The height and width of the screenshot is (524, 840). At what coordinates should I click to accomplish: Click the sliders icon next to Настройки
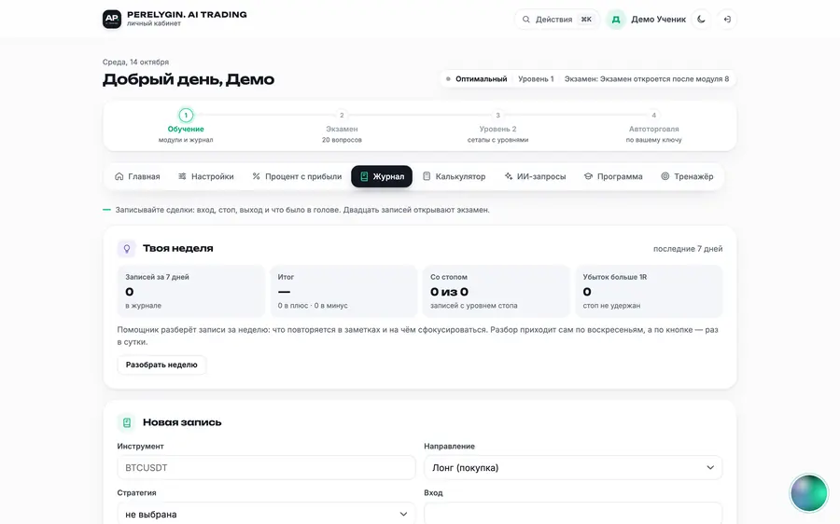(x=182, y=176)
